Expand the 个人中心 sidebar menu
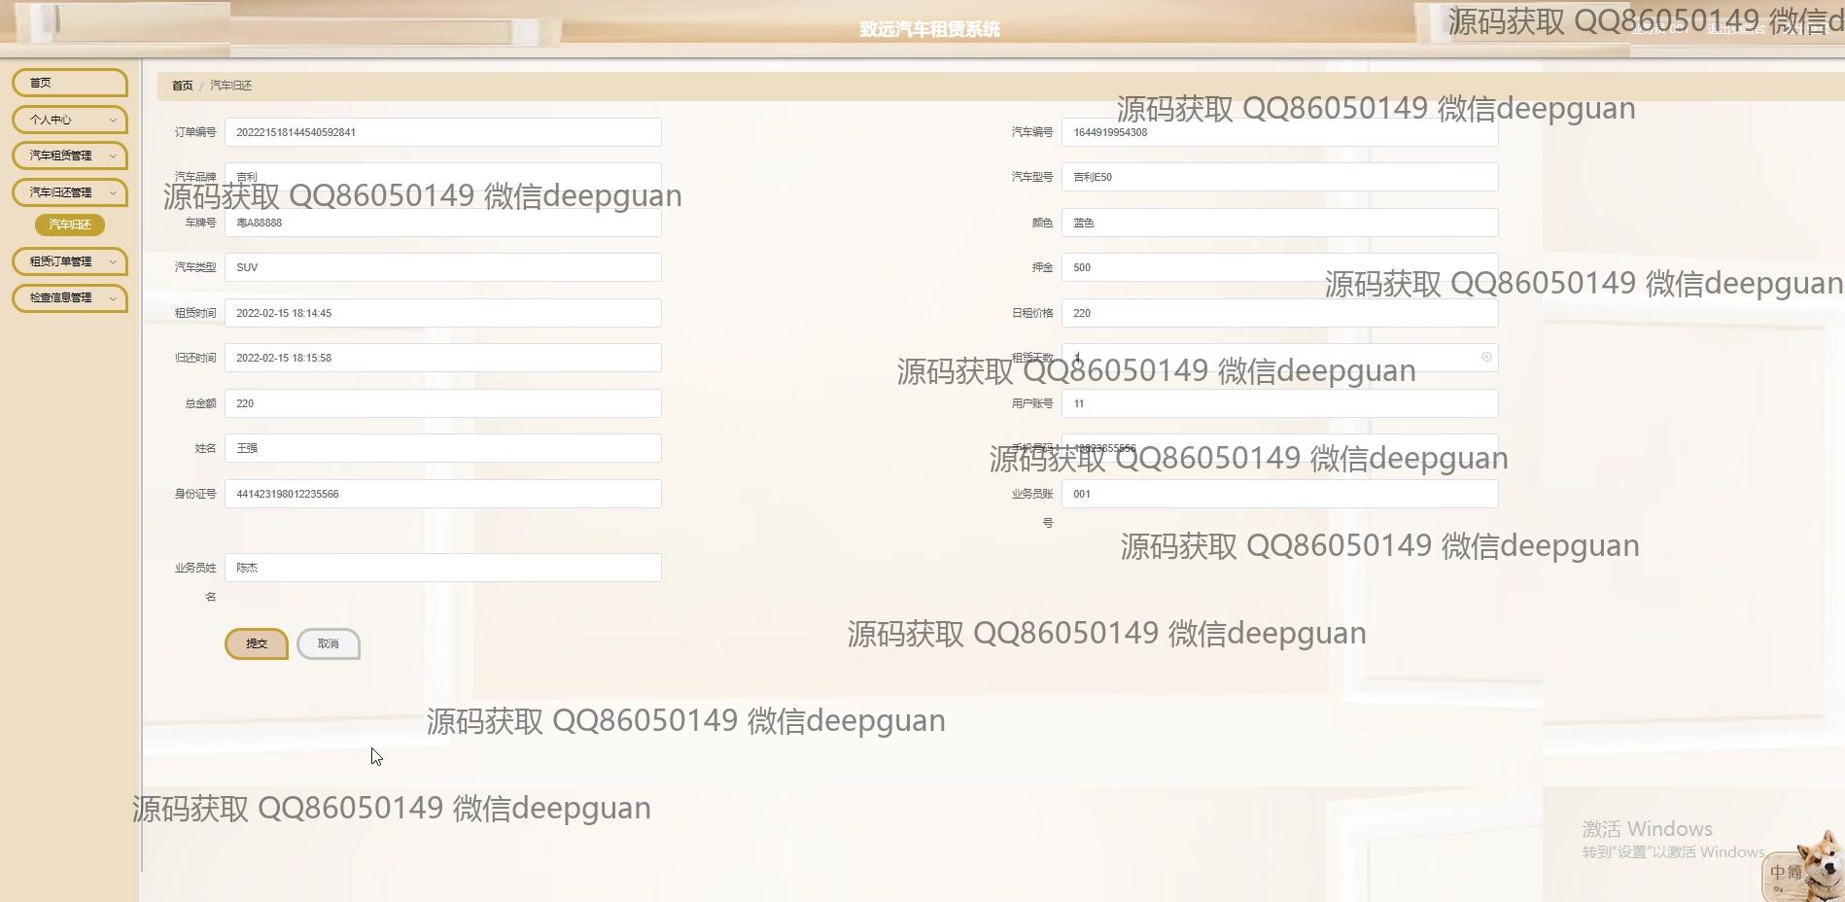Viewport: 1845px width, 902px height. pos(70,120)
